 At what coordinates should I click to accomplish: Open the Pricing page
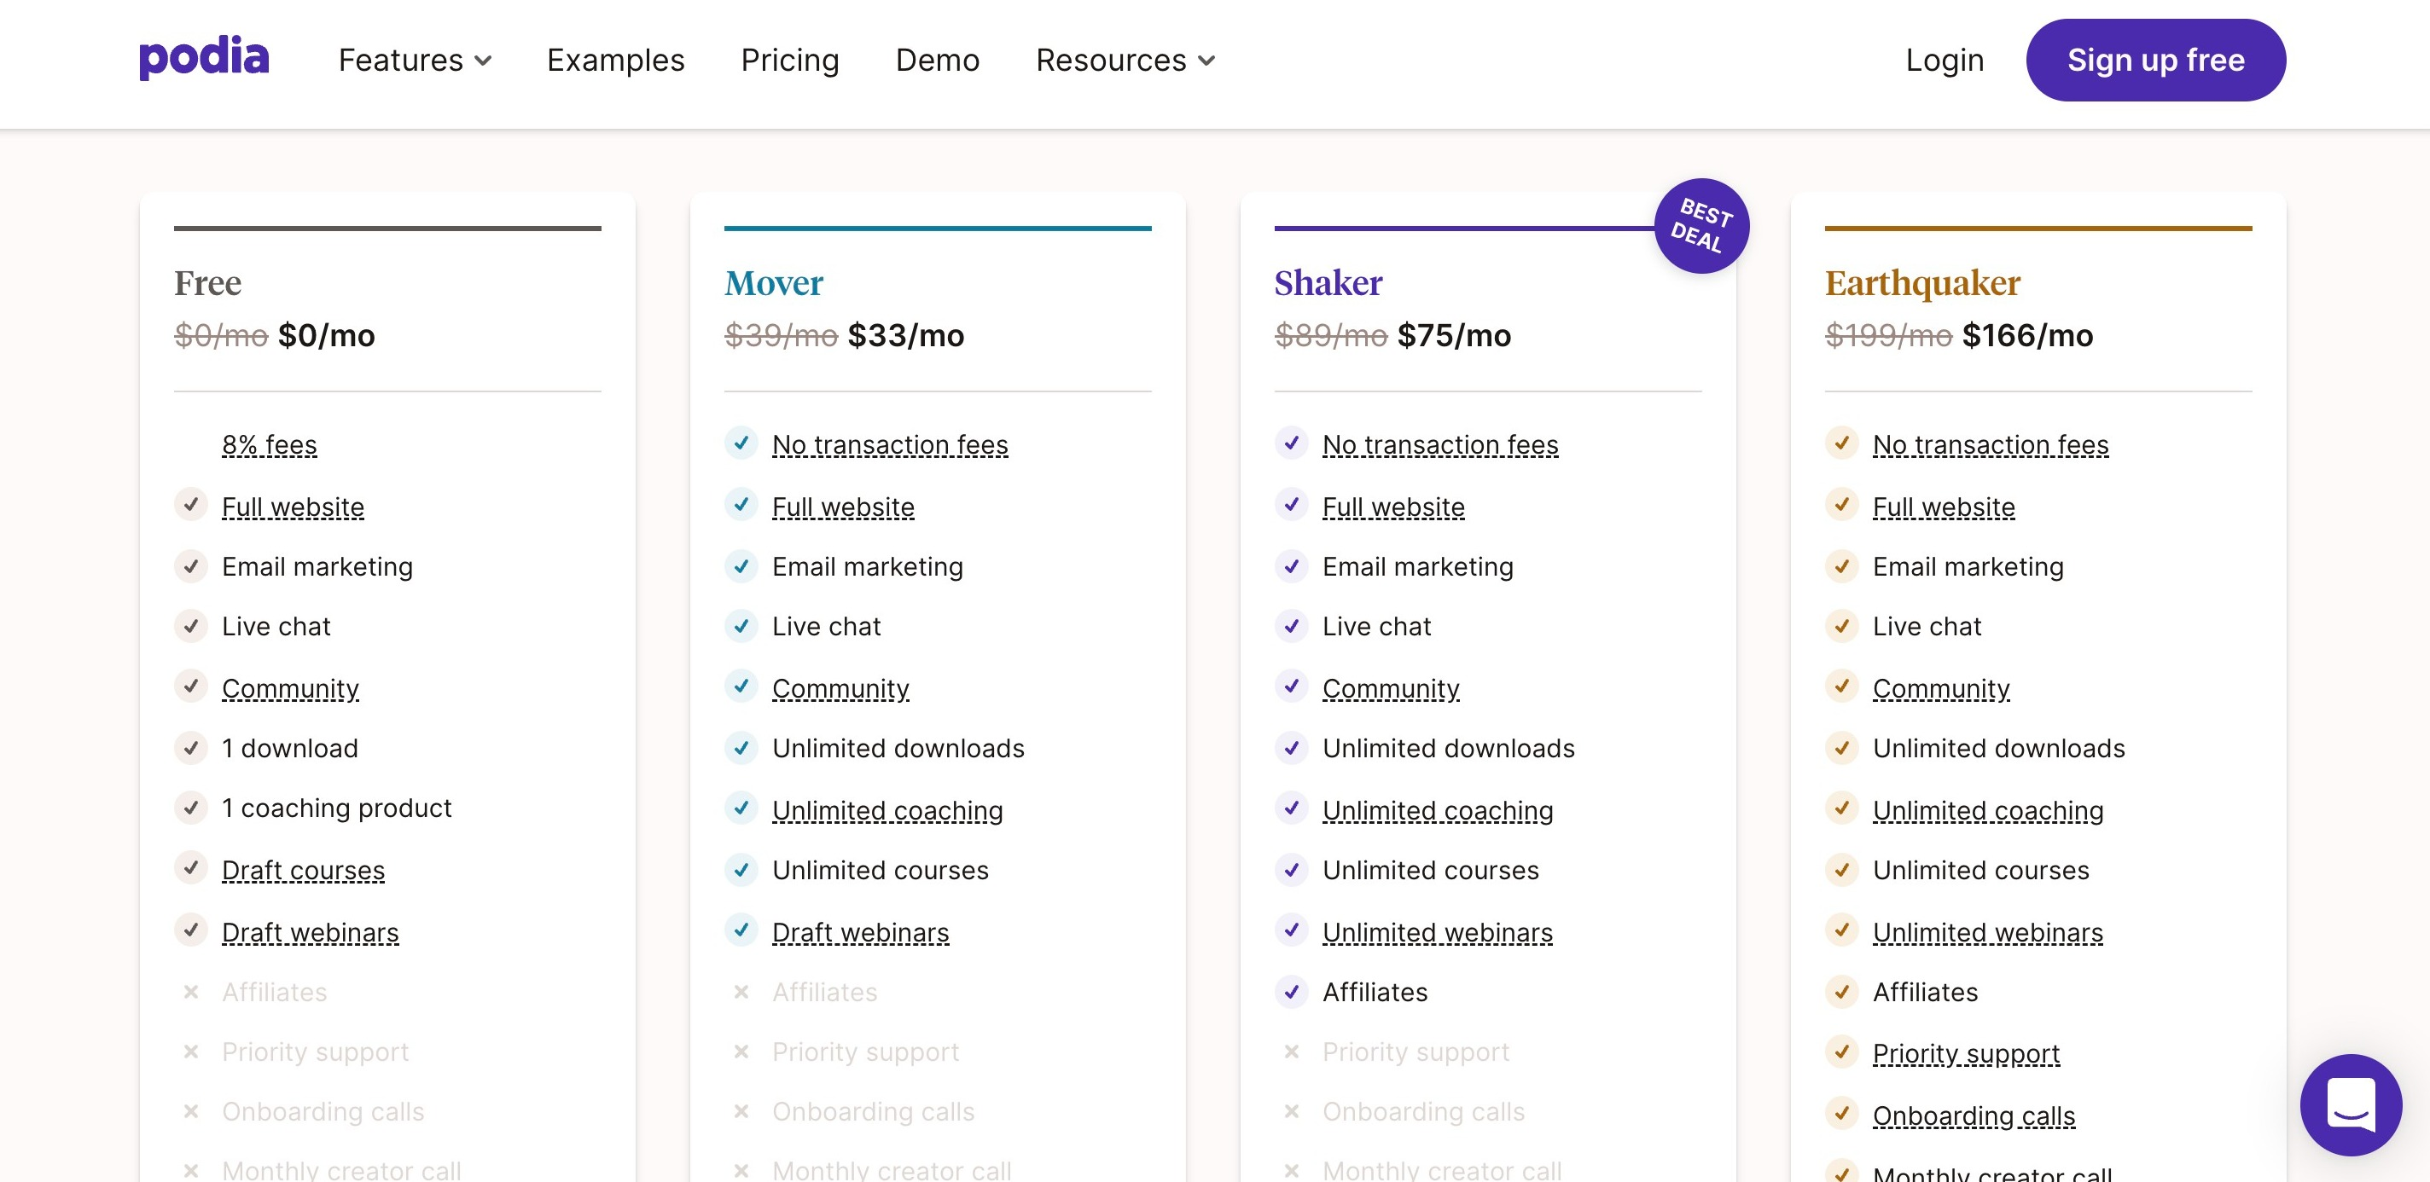[x=789, y=61]
